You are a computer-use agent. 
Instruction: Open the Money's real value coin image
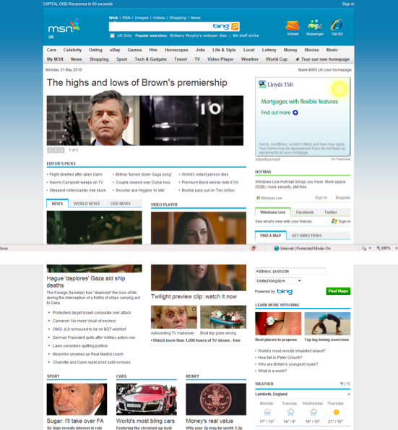point(216,399)
